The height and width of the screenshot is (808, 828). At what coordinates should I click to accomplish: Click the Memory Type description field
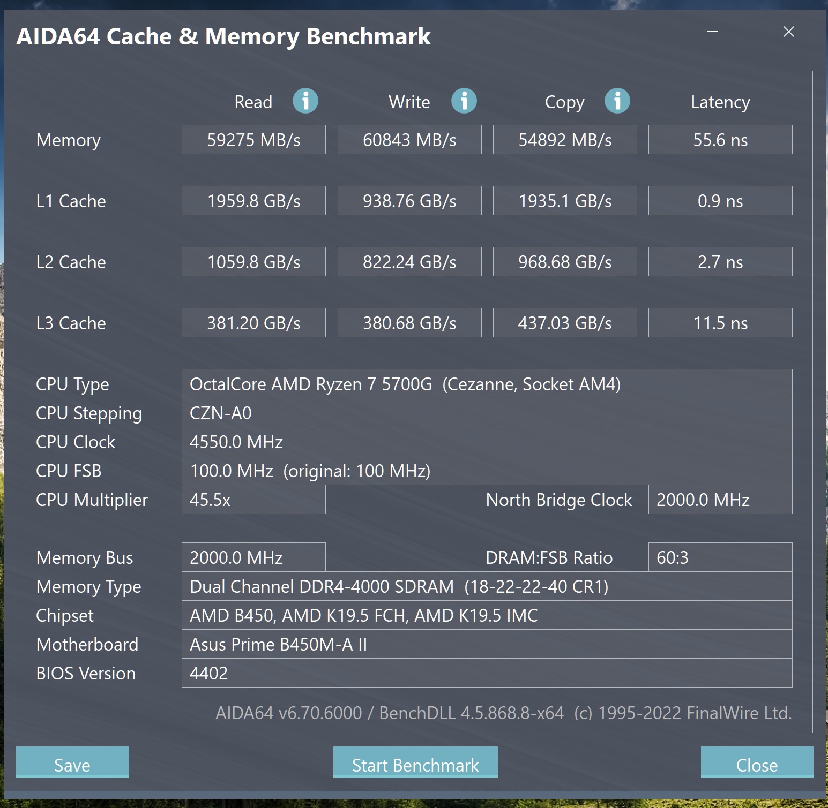487,586
